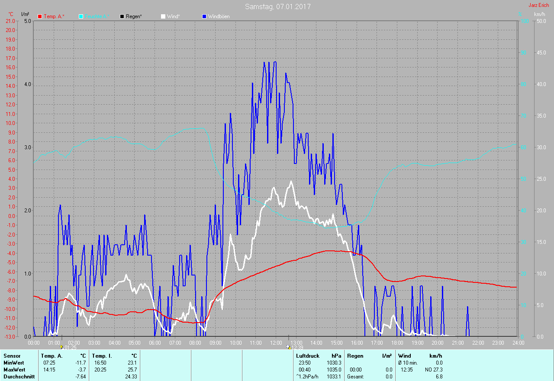Click the 'Wind' header in stats table
The height and width of the screenshot is (381, 554).
point(405,355)
